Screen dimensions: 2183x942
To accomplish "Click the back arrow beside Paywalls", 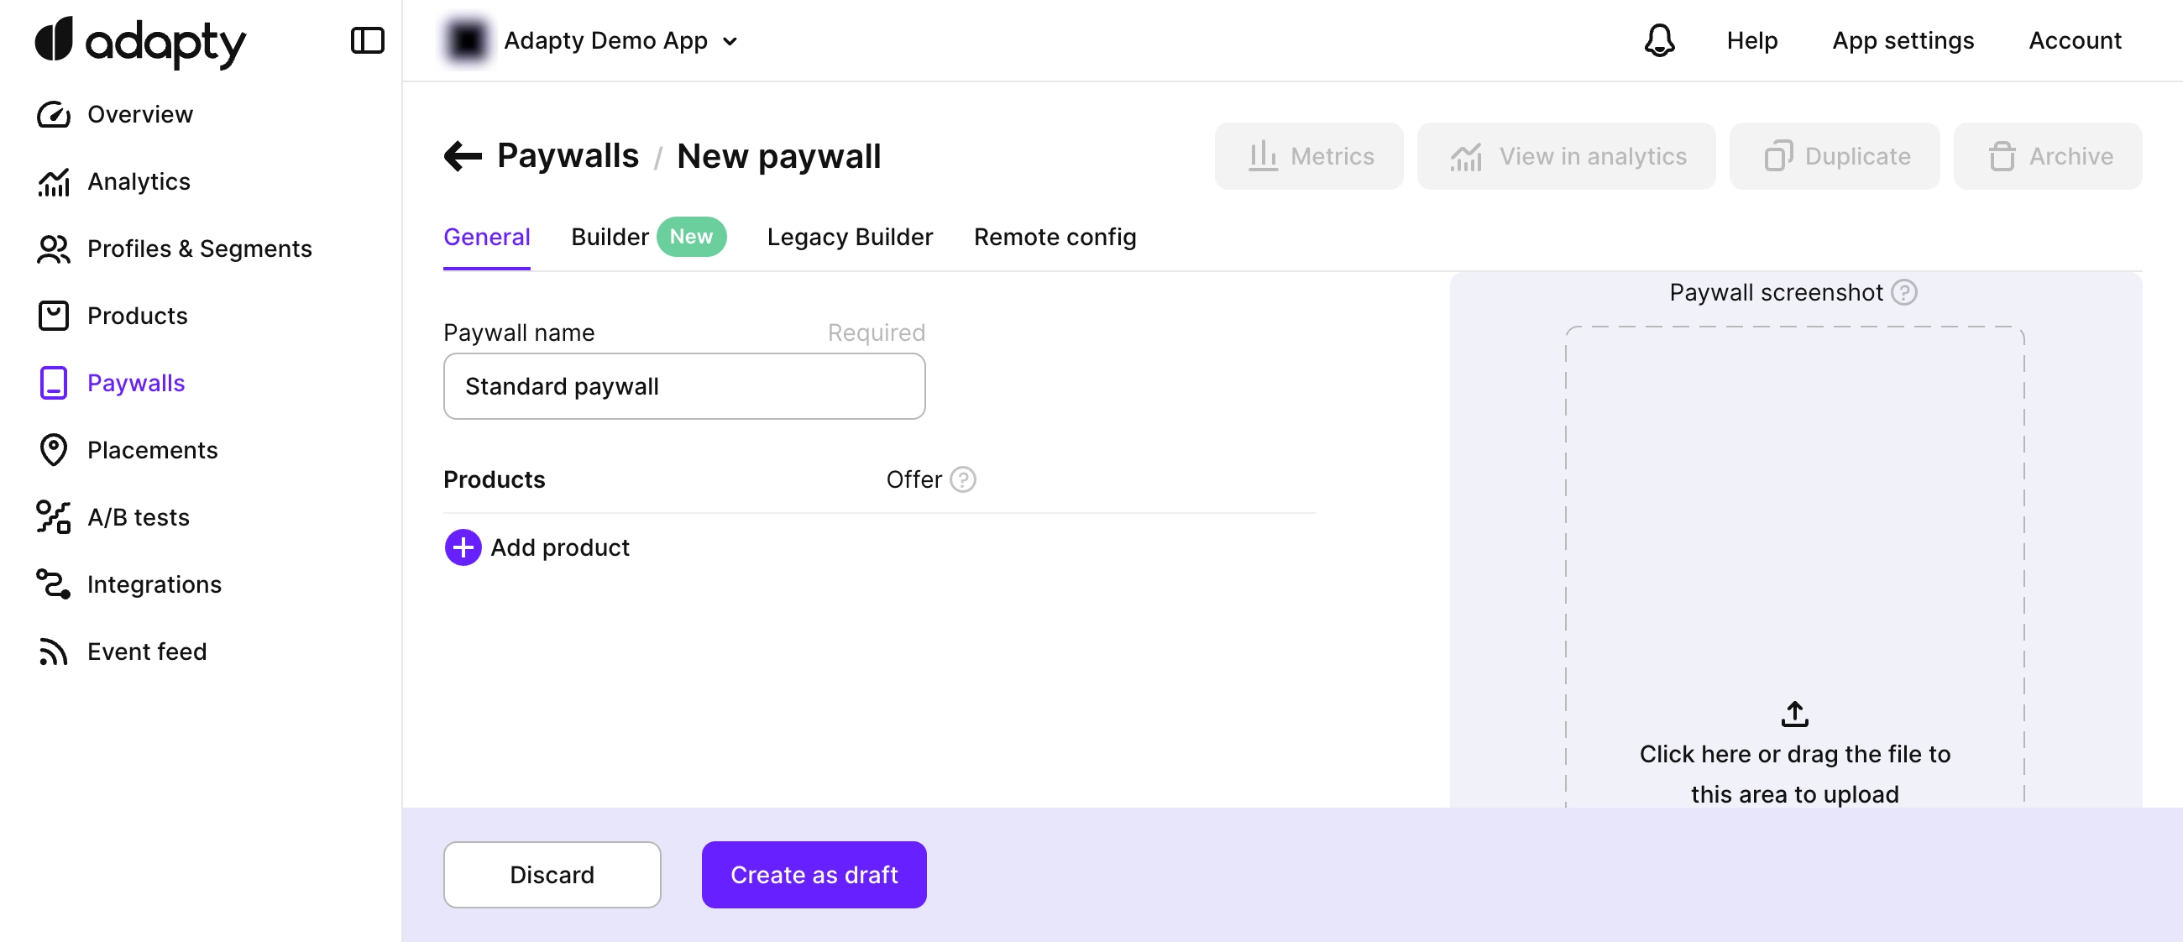I will tap(463, 156).
